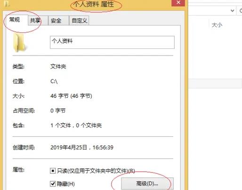Switch to the 共享 tab
The height and width of the screenshot is (190, 242).
tap(38, 21)
